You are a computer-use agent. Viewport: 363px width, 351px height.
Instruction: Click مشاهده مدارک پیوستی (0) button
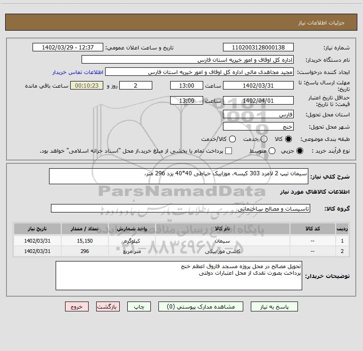[201, 307]
